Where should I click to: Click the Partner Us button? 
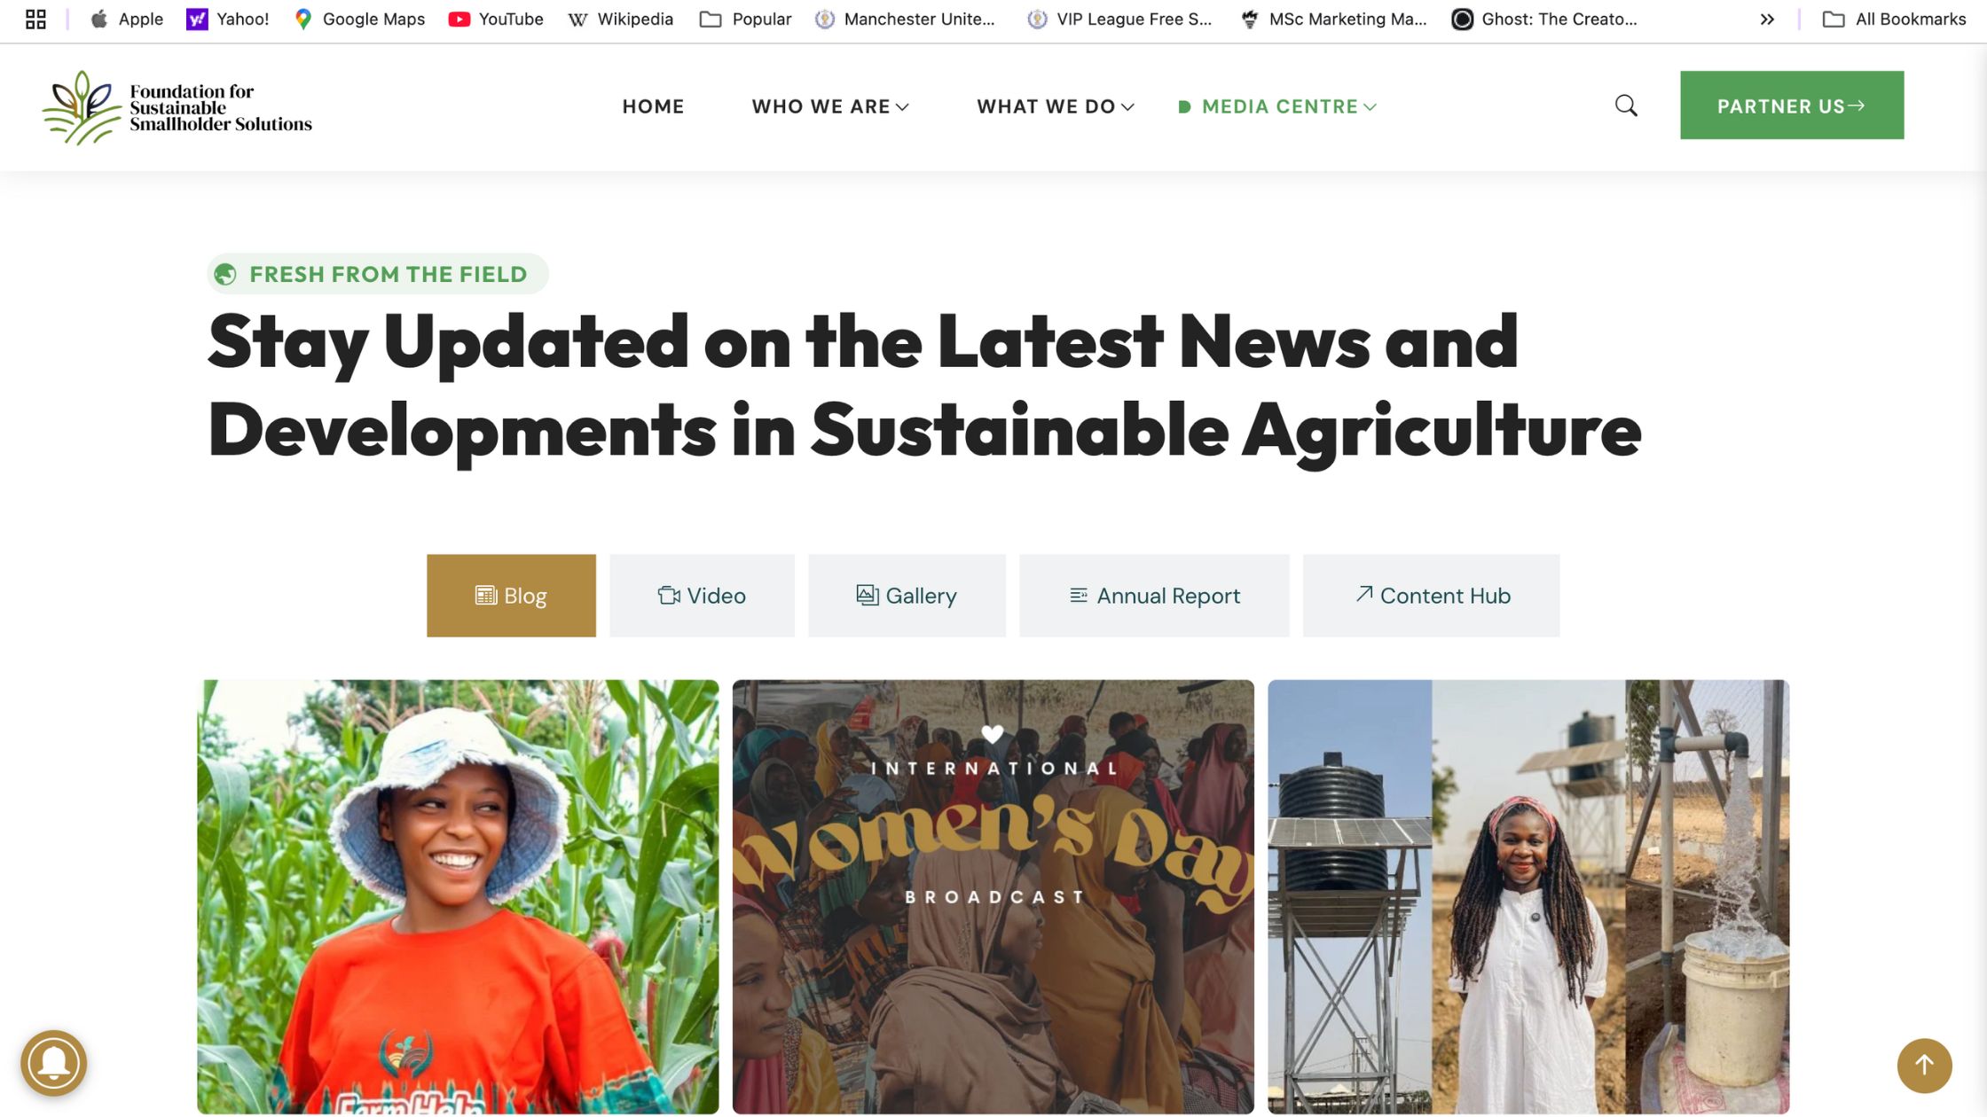1792,105
